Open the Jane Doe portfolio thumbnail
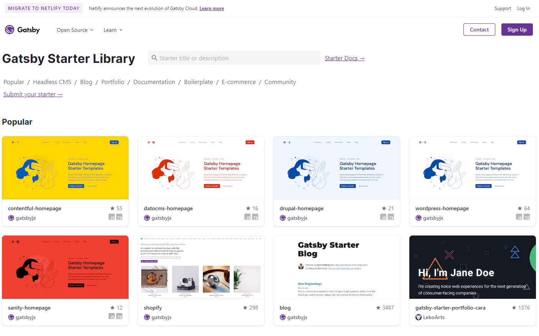 [473, 267]
